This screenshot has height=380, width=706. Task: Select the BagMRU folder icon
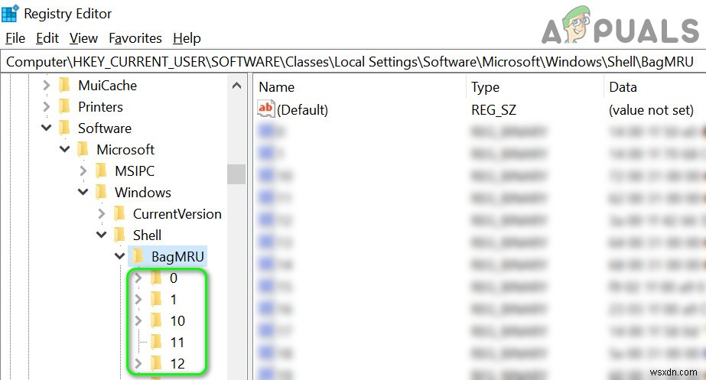point(138,256)
